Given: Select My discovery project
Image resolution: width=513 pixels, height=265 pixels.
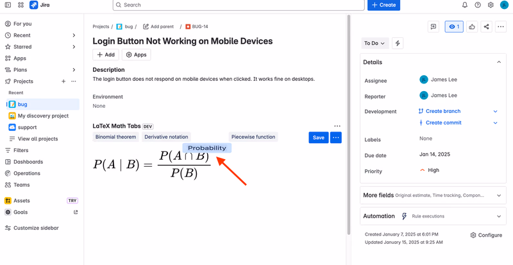Looking at the screenshot, I should [x=43, y=115].
